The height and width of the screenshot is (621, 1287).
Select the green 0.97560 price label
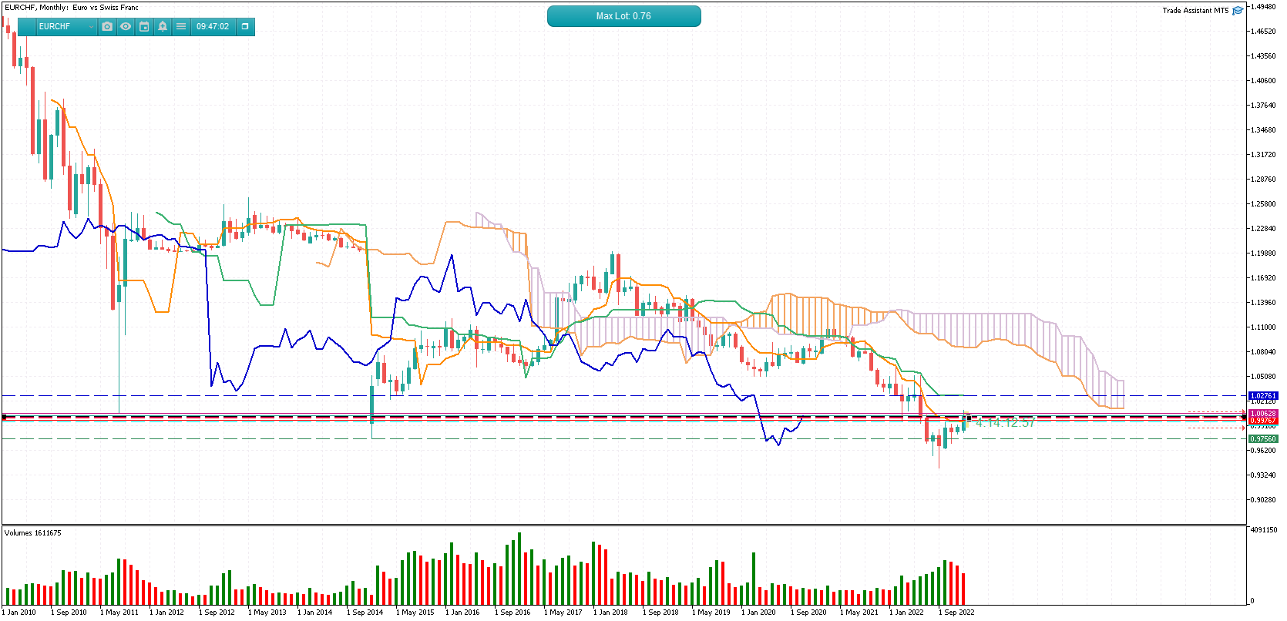click(x=1263, y=439)
